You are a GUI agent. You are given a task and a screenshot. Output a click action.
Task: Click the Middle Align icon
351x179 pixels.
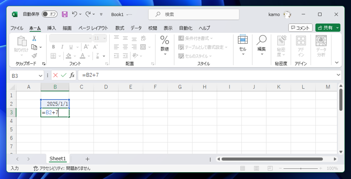[x=125, y=38]
